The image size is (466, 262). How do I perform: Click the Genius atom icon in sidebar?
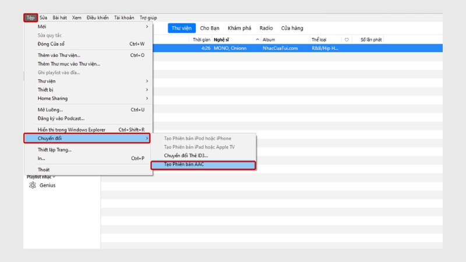tap(33, 185)
